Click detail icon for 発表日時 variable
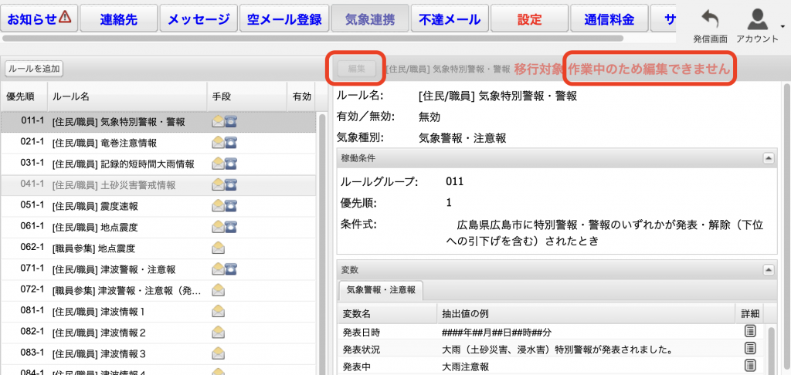Screen dimensions: 791x375 pyautogui.click(x=749, y=331)
